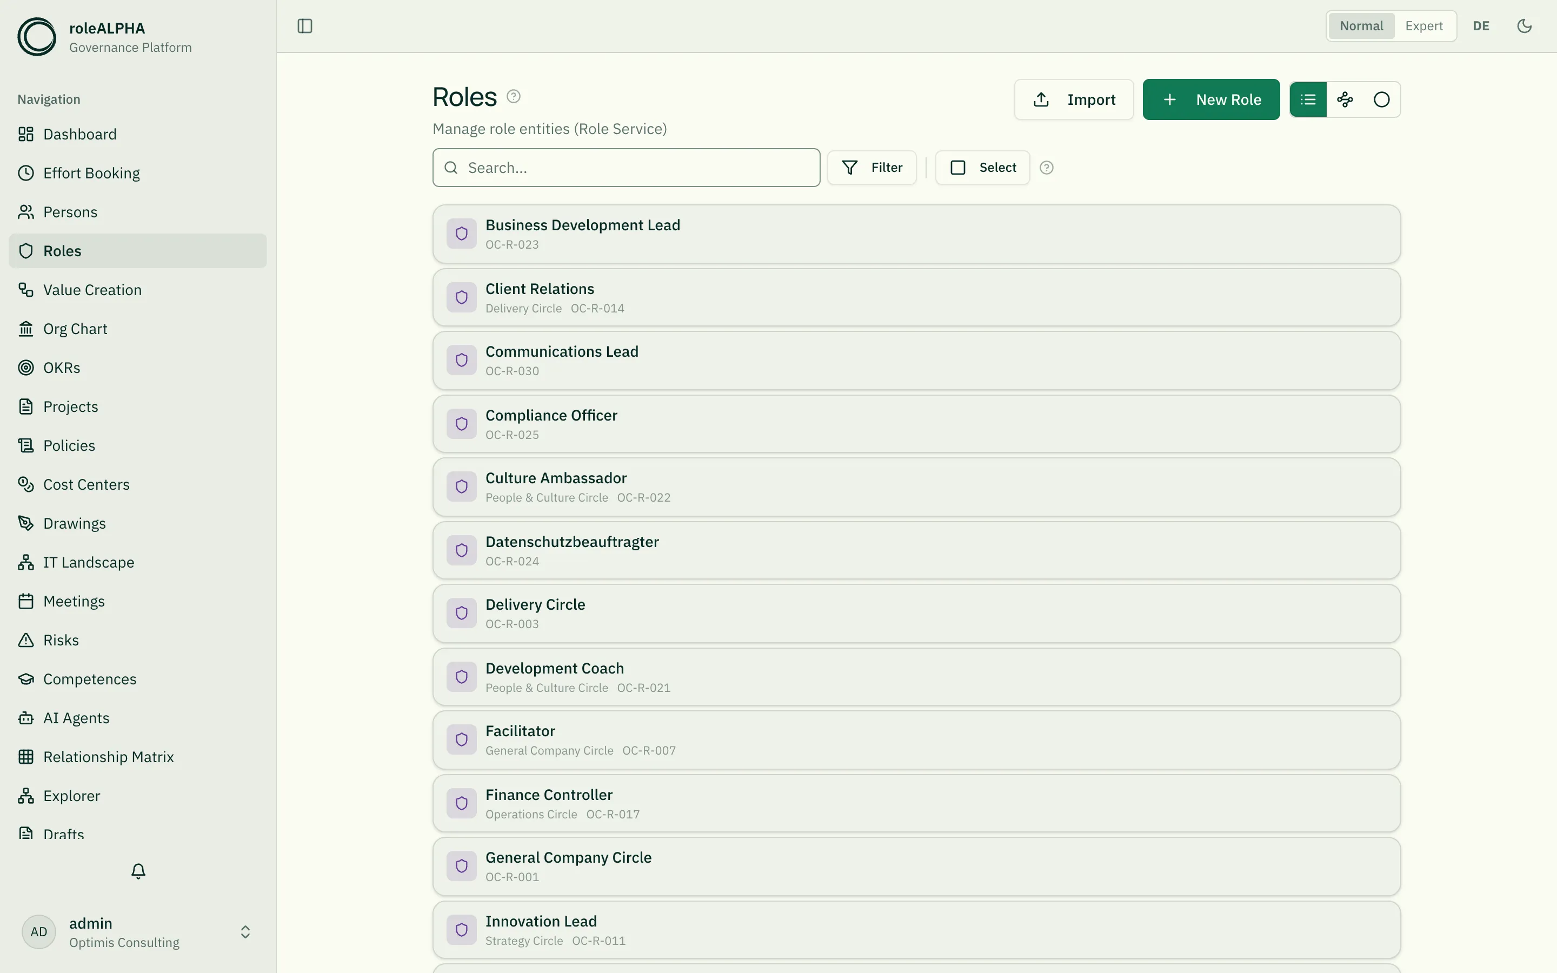Screen dimensions: 1557x973
Task: Open IT Landscape page
Action: pos(138,562)
